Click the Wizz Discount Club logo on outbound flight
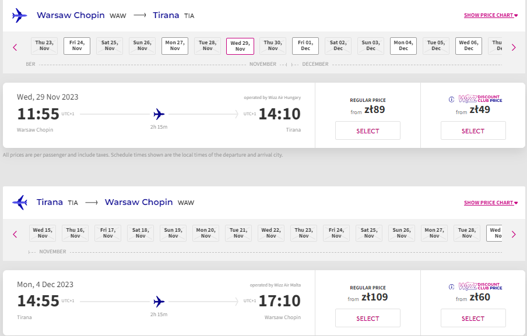 (480, 98)
